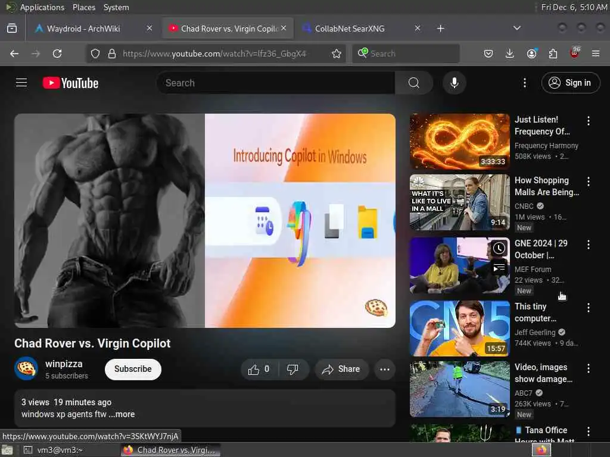Screen dimensions: 610x457
Task: Add GNE 2024 video to Watch later
Action: tap(499, 248)
